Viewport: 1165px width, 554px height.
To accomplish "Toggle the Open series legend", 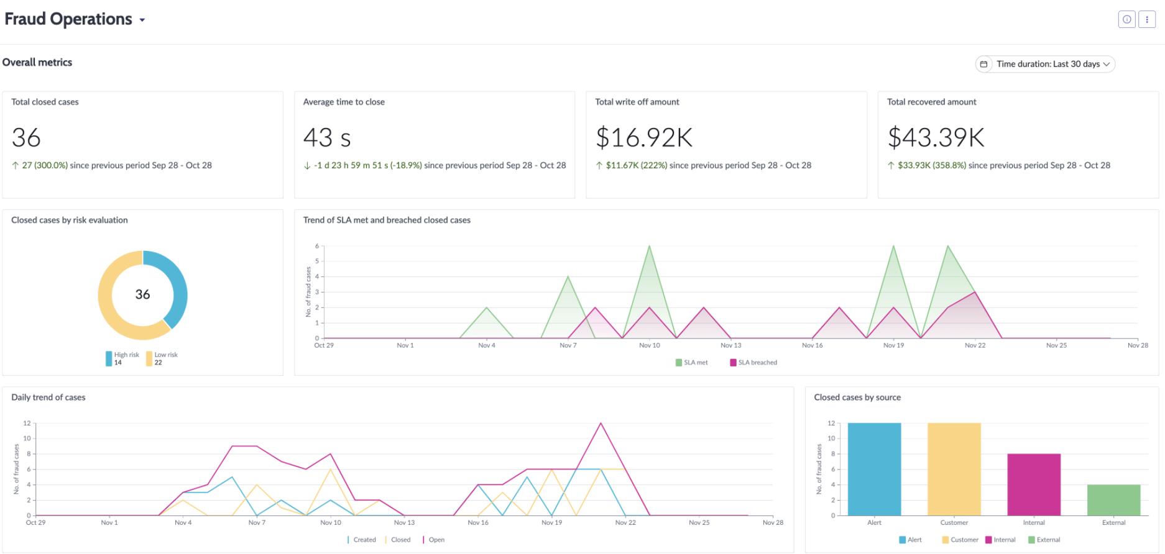I will click(434, 540).
